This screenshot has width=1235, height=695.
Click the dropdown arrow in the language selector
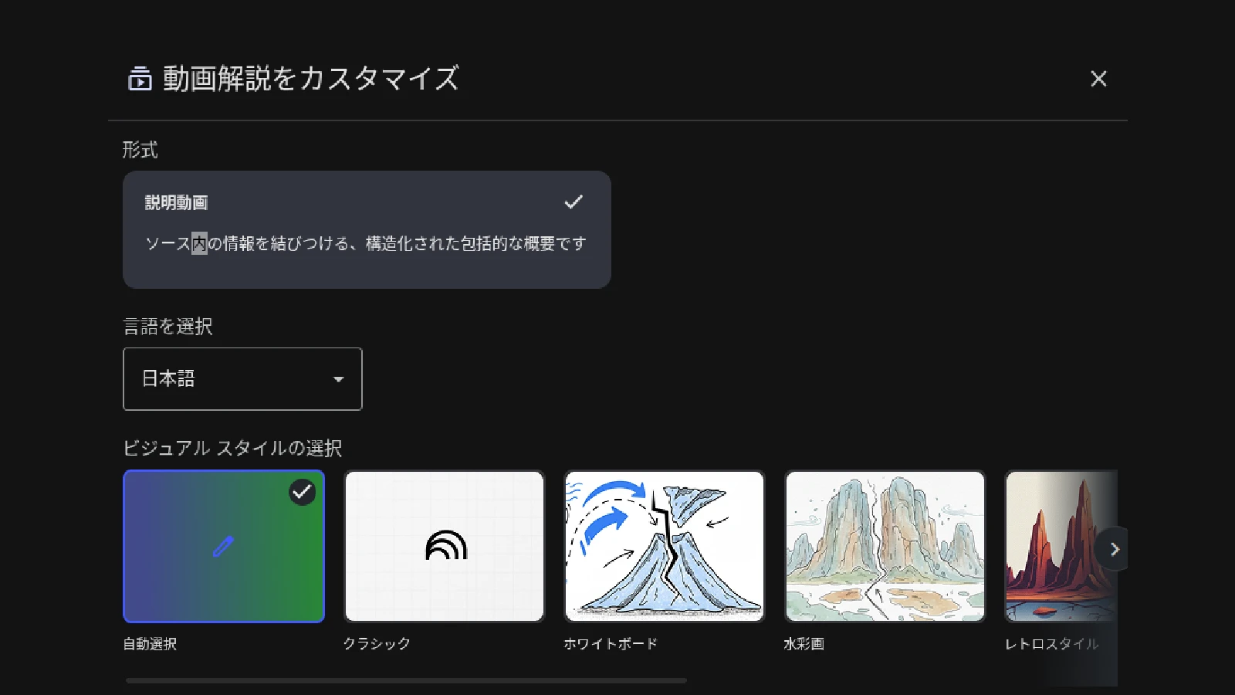338,379
